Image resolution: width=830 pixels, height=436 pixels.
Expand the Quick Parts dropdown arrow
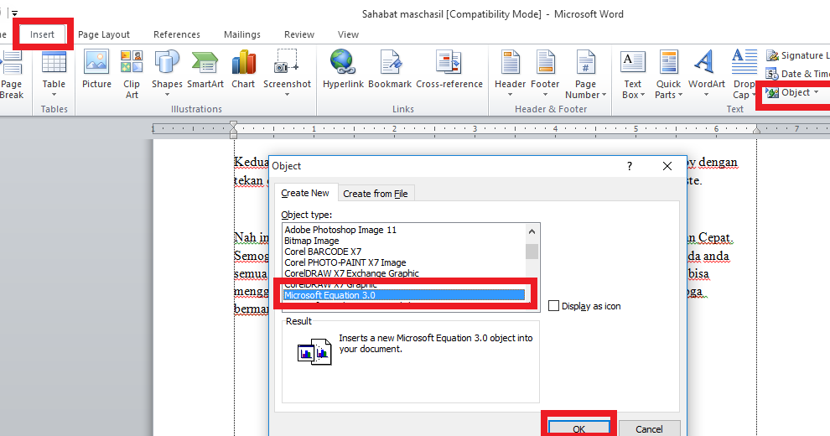[x=680, y=96]
